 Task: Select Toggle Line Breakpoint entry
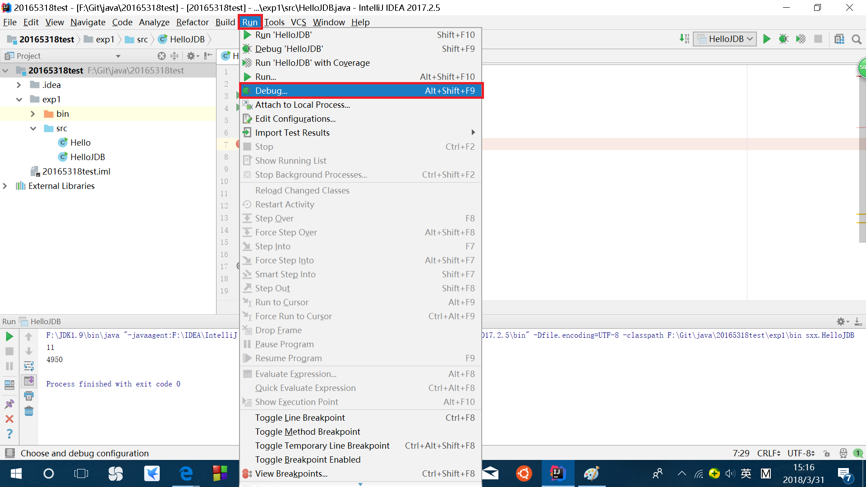[361, 418]
